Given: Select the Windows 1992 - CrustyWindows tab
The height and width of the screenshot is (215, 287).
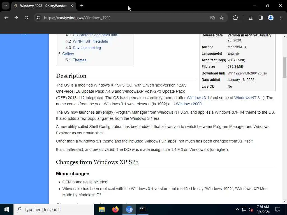Looking at the screenshot, I should point(43,6).
